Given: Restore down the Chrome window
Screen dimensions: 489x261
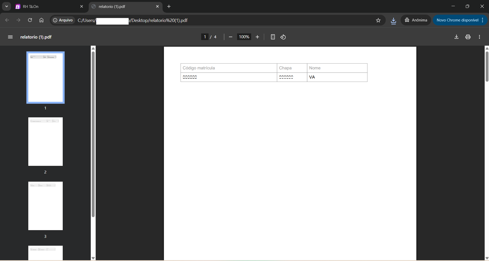Looking at the screenshot, I should (x=467, y=6).
